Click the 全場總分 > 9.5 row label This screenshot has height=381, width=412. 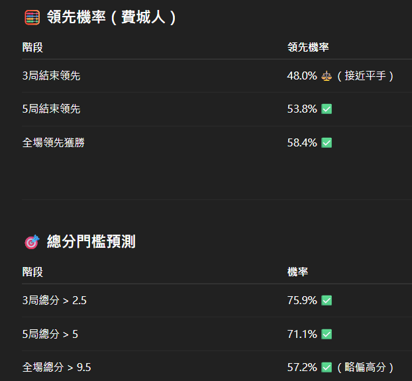[x=56, y=367]
